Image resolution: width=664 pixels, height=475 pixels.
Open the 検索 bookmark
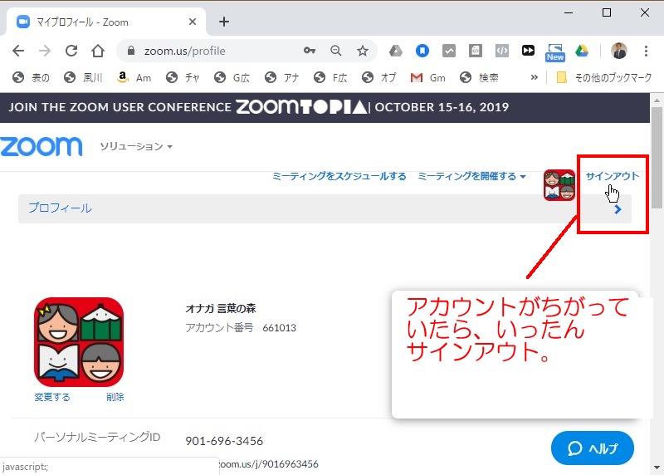click(479, 77)
